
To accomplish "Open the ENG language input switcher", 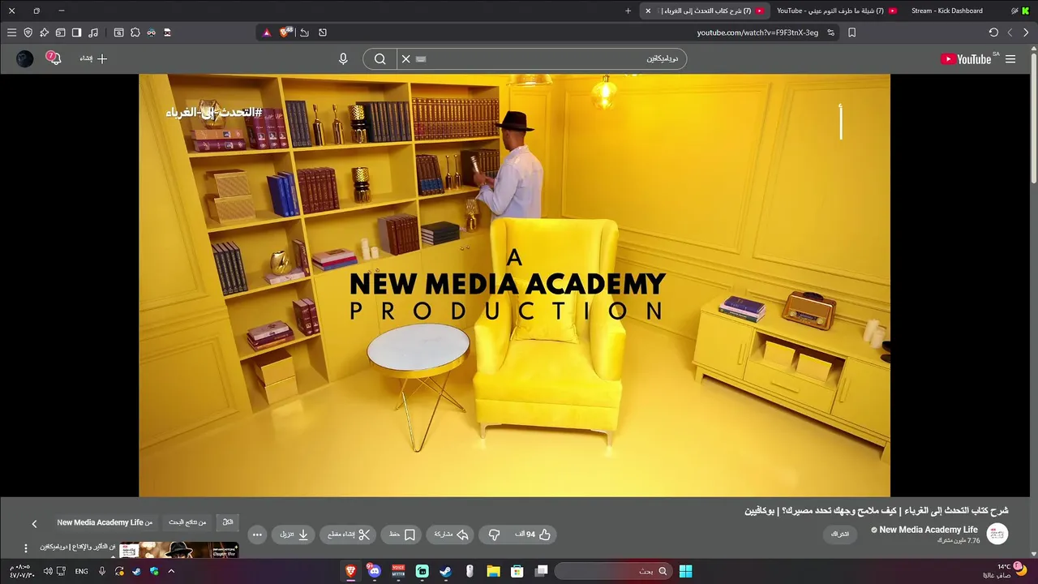I will (81, 571).
